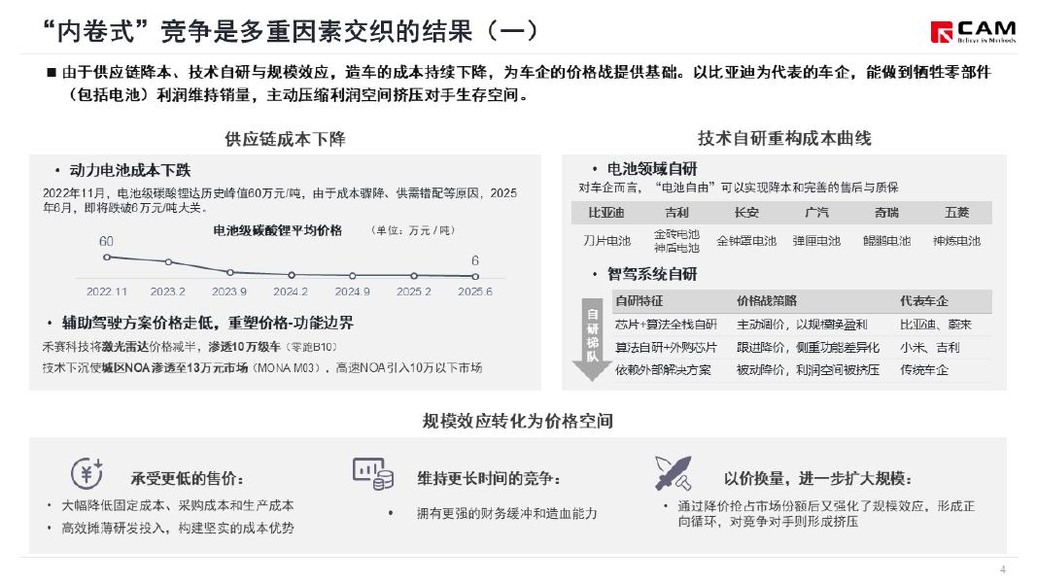
Task: Click the 智驾系统自研 bullet heading
Action: point(652,274)
